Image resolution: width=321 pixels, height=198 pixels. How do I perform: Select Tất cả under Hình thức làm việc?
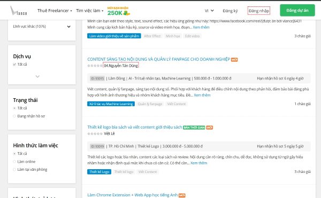pyautogui.click(x=14, y=154)
